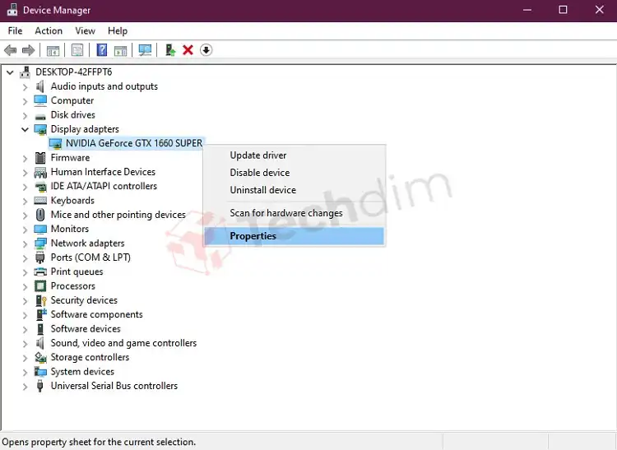Choose Uninstall device from context menu

pyautogui.click(x=295, y=190)
